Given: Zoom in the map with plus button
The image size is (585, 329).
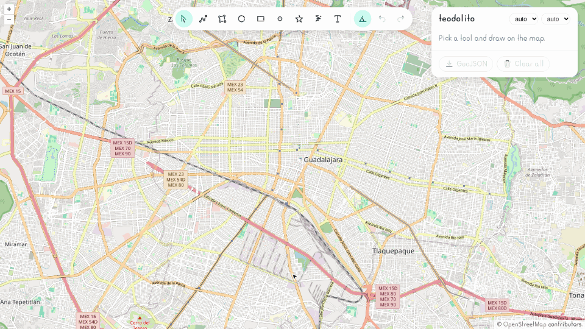Looking at the screenshot, I should 9,9.
